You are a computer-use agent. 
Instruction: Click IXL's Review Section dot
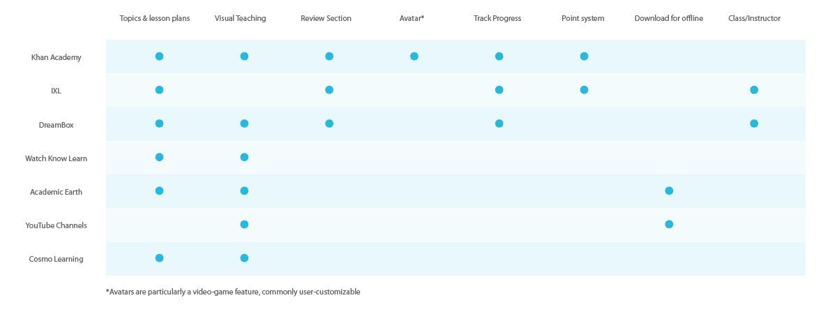(329, 90)
